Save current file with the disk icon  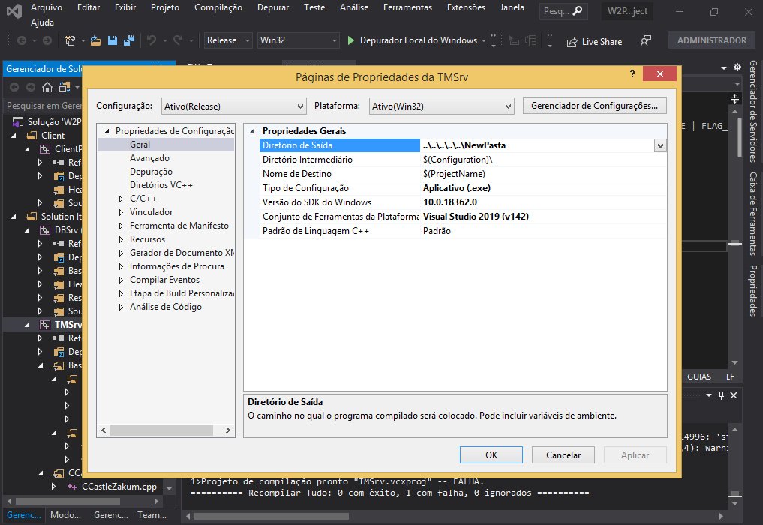pos(113,40)
